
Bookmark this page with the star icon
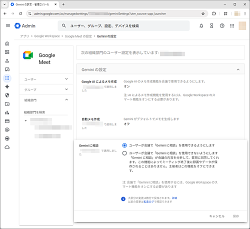[x=203, y=13]
